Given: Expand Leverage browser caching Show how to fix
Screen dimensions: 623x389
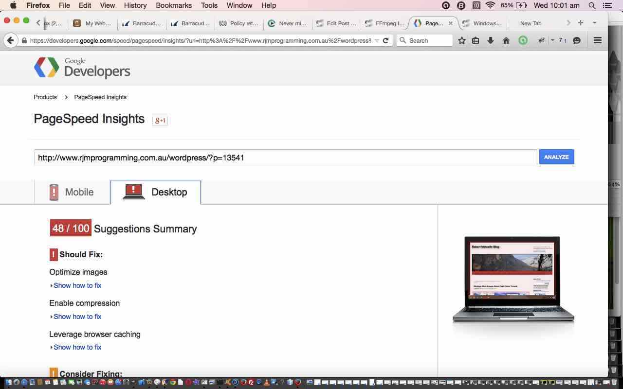Looking at the screenshot, I should (77, 347).
